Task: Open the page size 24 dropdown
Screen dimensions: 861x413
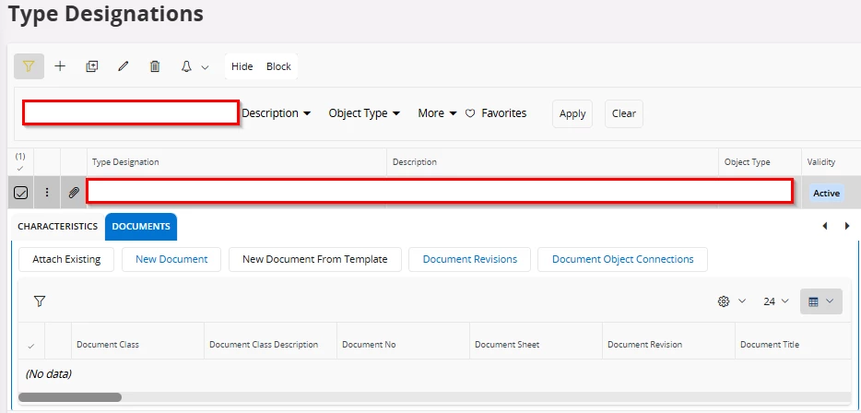Action: (x=776, y=301)
